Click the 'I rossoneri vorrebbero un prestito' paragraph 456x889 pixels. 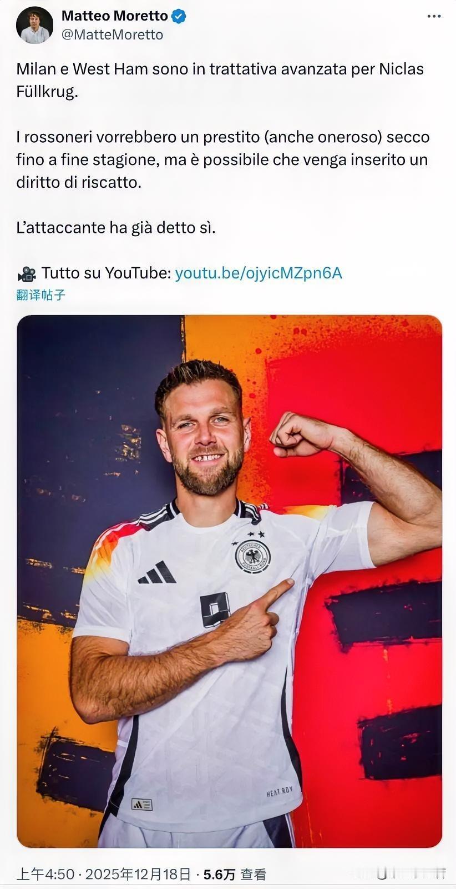[x=223, y=159]
